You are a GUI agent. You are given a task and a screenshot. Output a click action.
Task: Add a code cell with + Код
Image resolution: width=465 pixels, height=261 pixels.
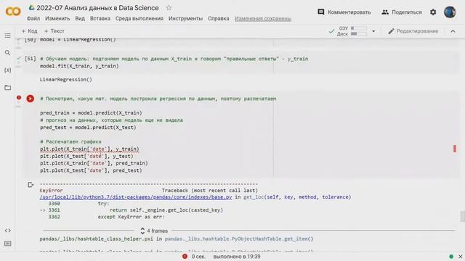tap(29, 31)
